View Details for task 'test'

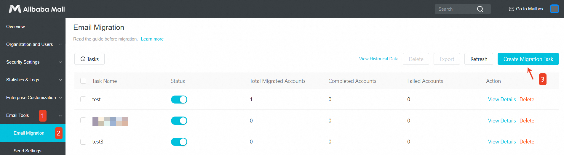click(502, 99)
